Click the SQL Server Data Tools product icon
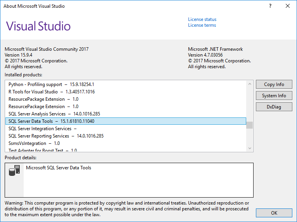Image resolution: width=297 pixels, height=222 pixels. 14,170
